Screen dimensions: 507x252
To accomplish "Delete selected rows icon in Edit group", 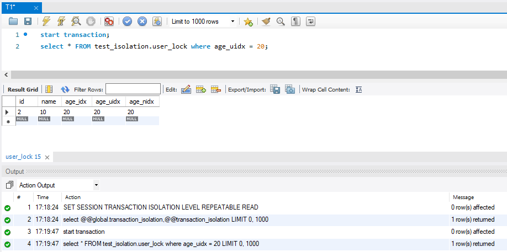I will pyautogui.click(x=216, y=89).
